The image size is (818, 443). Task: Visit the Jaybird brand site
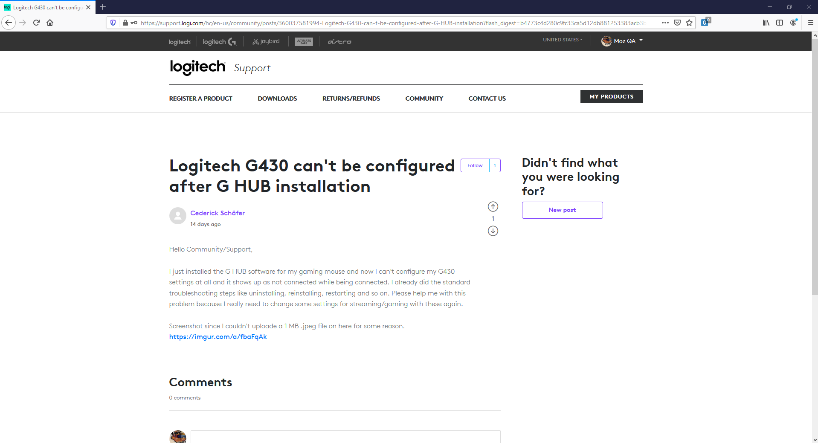265,41
